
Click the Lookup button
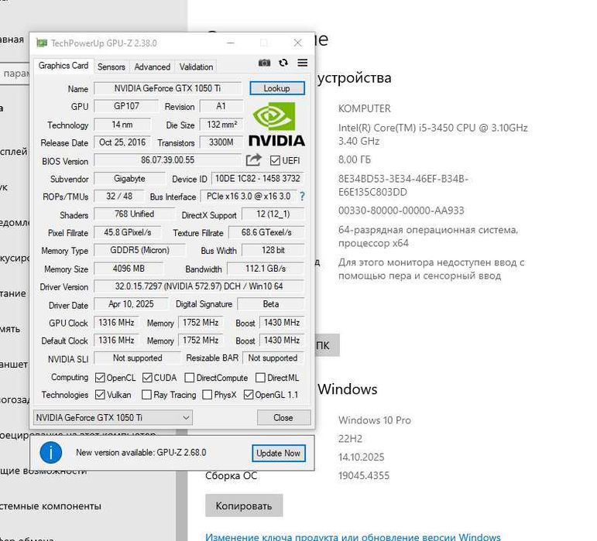click(x=277, y=88)
